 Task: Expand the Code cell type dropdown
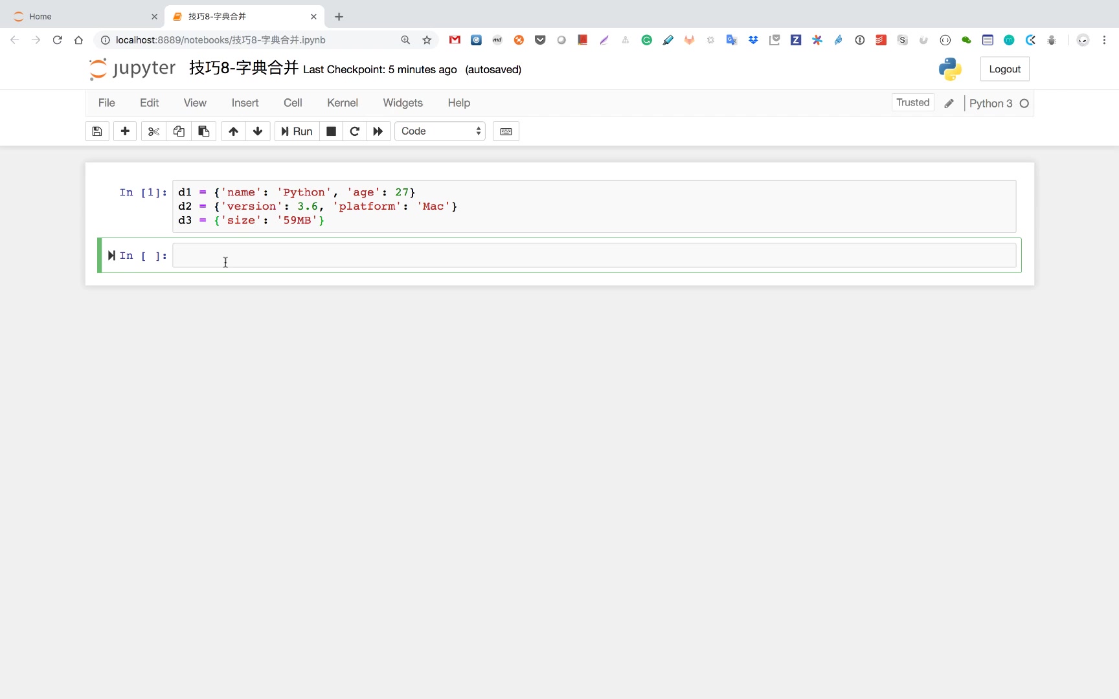tap(440, 131)
